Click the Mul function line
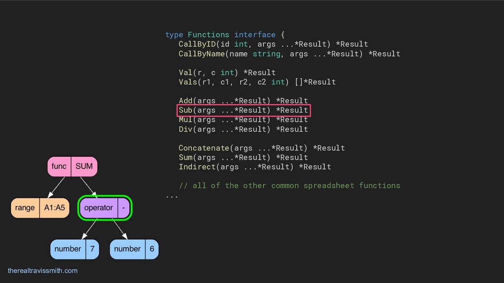The height and width of the screenshot is (283, 504). click(243, 119)
